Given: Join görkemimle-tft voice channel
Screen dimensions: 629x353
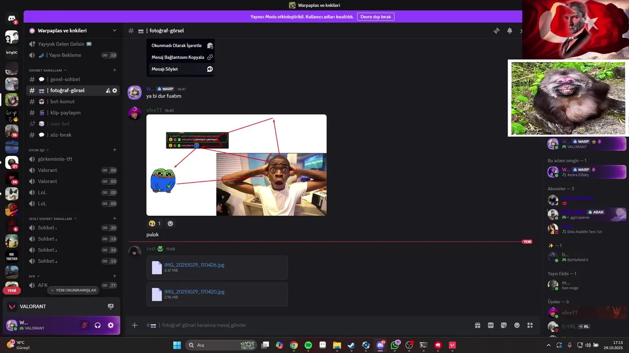Looking at the screenshot, I should click(x=73, y=159).
